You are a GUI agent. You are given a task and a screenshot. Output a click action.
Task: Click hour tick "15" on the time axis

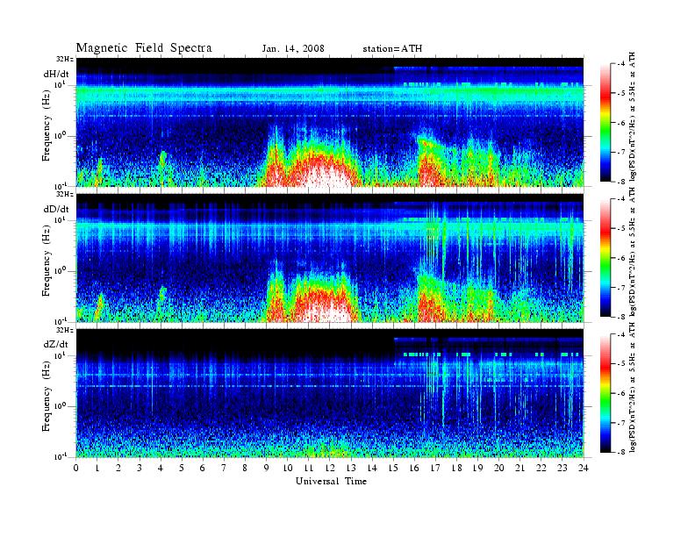tap(393, 468)
